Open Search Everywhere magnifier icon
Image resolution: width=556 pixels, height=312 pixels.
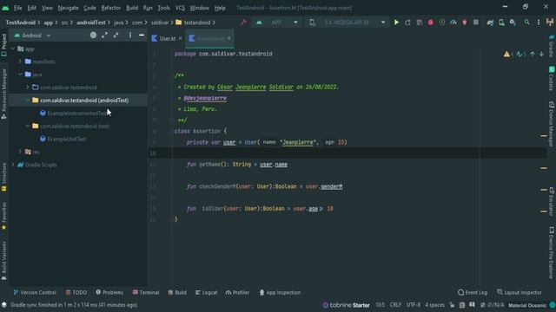coord(527,23)
